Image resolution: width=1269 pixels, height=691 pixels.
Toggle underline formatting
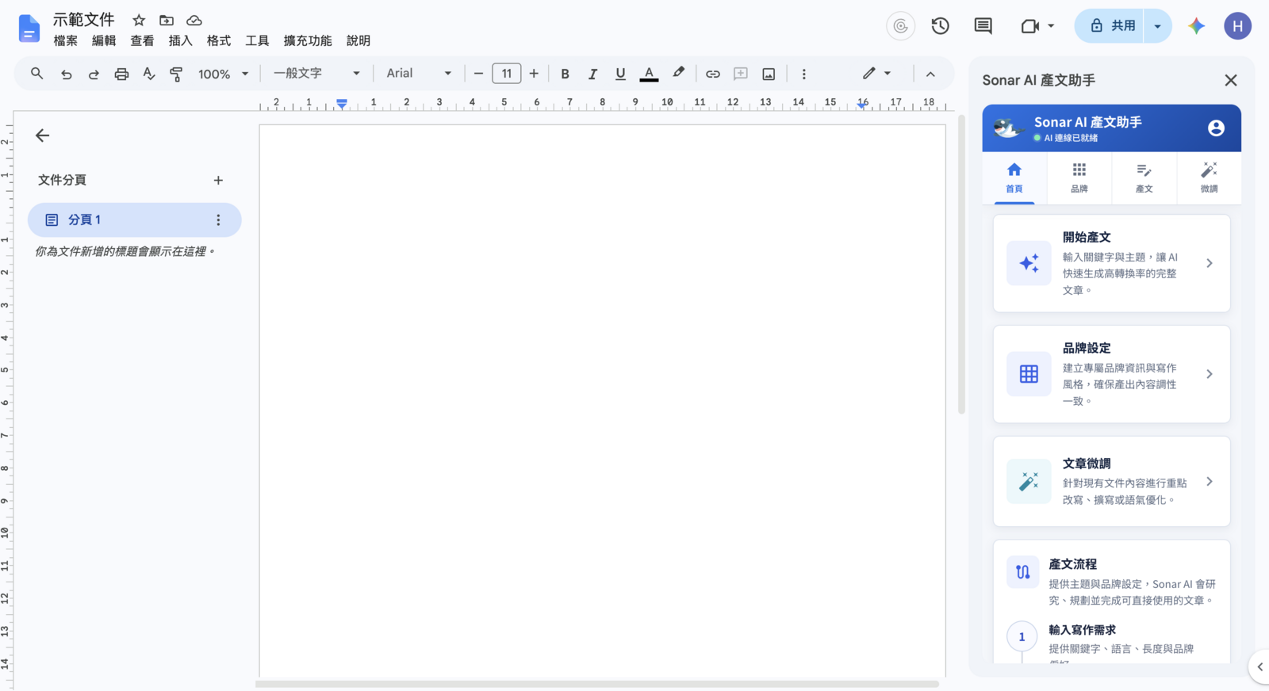pyautogui.click(x=620, y=74)
